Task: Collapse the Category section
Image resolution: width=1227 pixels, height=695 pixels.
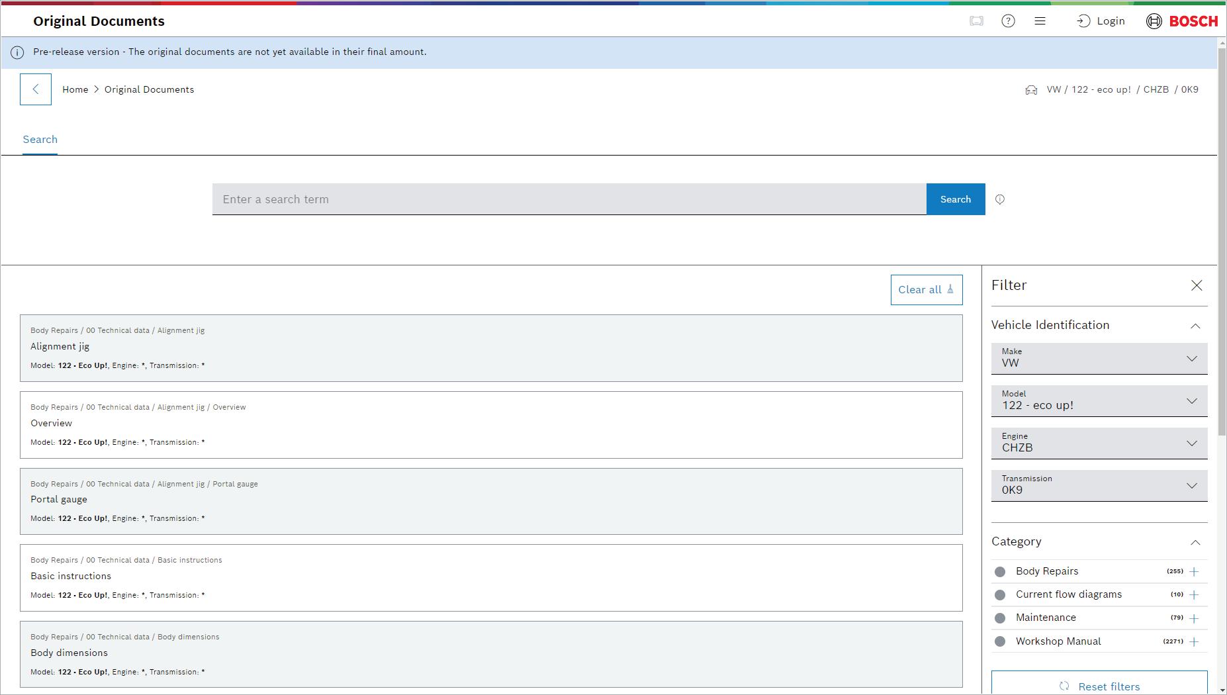Action: pos(1195,542)
